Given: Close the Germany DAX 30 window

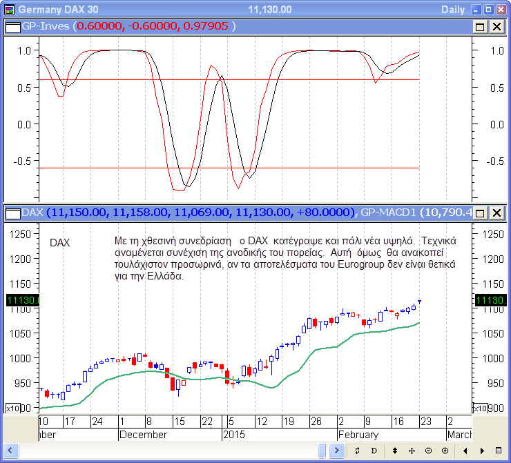Looking at the screenshot, I should point(501,10).
